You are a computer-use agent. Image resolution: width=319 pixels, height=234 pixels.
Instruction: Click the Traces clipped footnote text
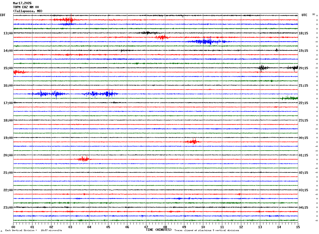[x=207, y=231]
